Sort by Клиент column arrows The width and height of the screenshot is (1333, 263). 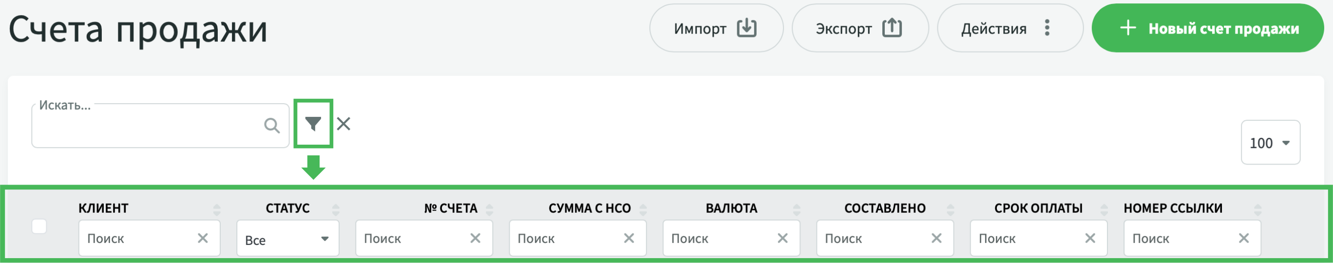[217, 209]
